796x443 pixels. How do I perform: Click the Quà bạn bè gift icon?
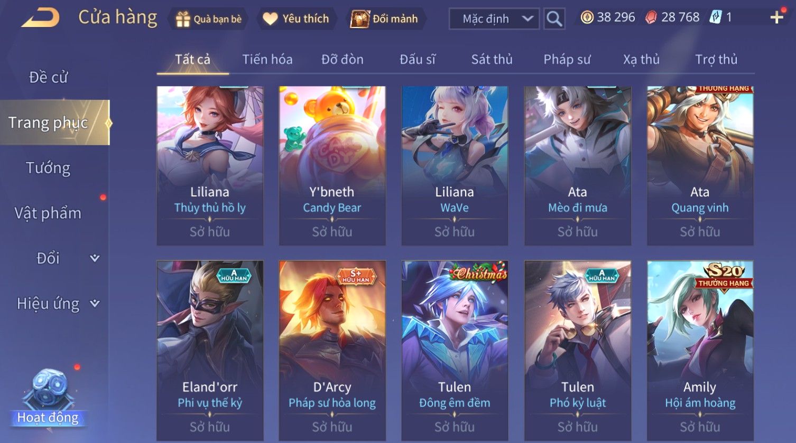tap(182, 19)
